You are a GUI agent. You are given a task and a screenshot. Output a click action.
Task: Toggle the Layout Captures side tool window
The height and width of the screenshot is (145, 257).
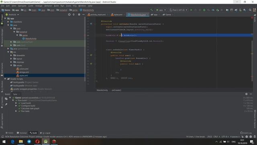click(2, 121)
